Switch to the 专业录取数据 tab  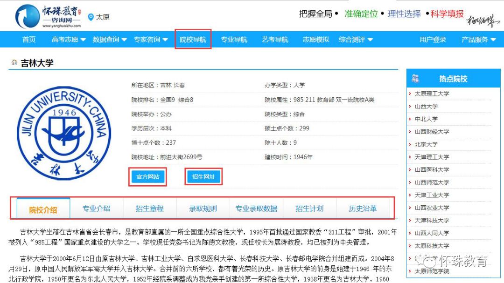point(256,209)
